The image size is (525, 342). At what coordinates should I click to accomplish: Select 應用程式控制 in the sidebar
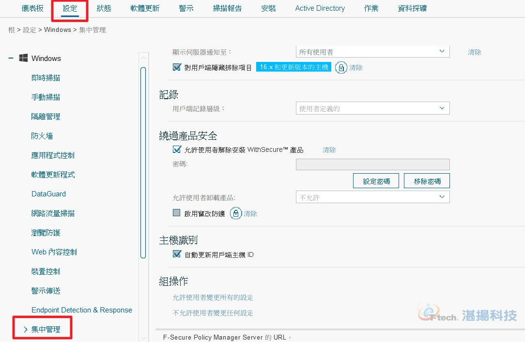[53, 155]
